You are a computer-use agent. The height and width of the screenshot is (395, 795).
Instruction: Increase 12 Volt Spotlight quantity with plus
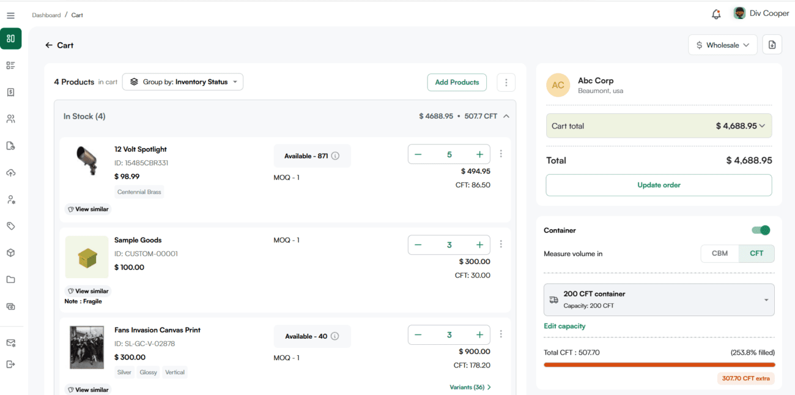pos(479,155)
